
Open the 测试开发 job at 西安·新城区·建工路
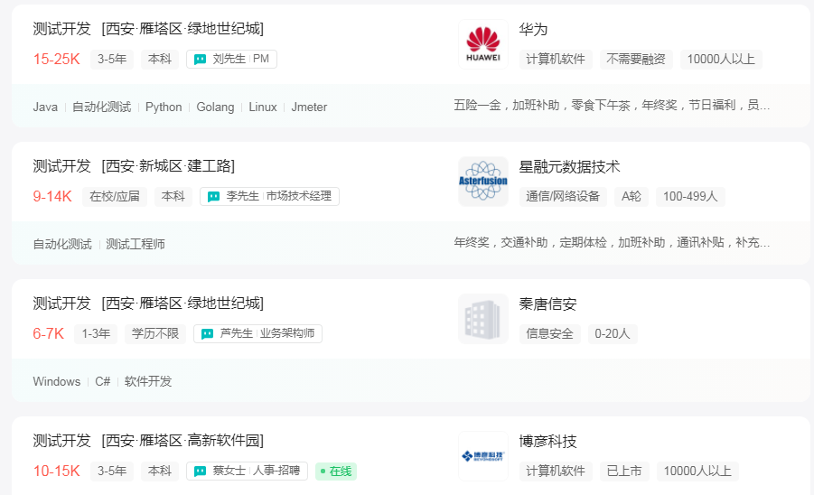134,166
